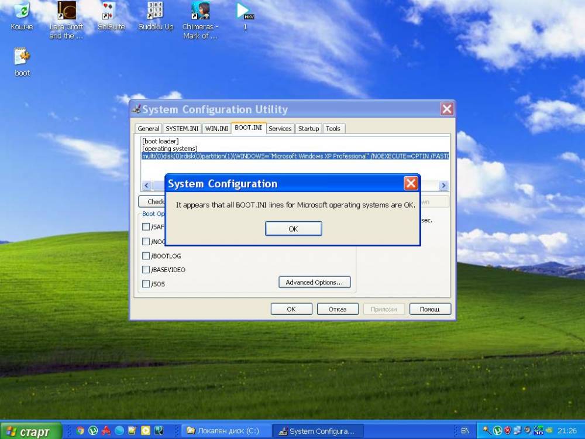This screenshot has height=439, width=585.
Task: Click the EN language indicator
Action: click(465, 431)
